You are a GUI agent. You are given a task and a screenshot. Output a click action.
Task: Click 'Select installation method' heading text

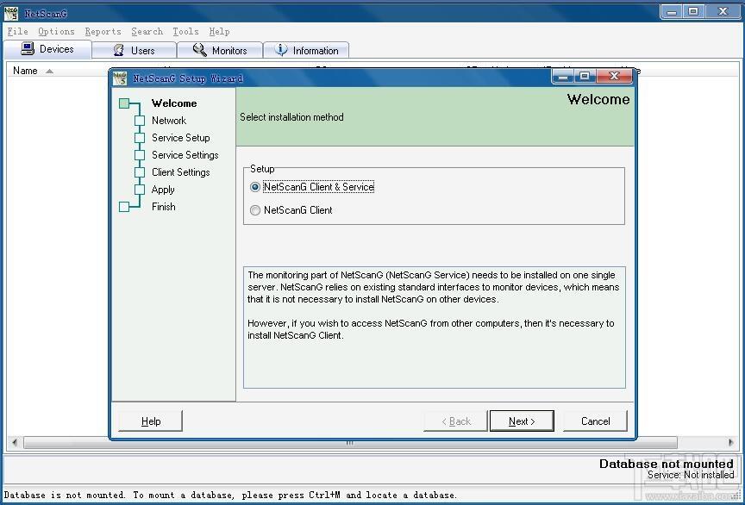click(x=291, y=117)
